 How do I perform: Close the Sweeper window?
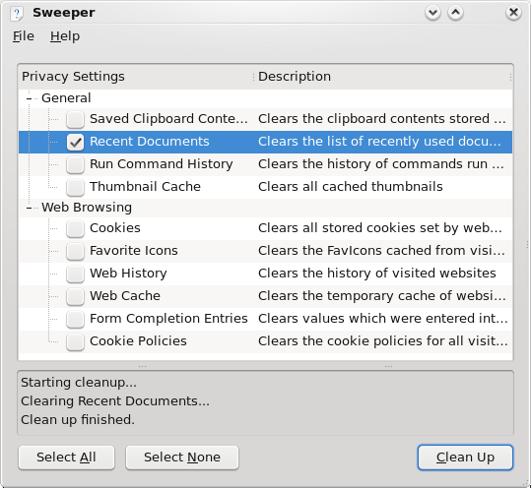coord(513,13)
